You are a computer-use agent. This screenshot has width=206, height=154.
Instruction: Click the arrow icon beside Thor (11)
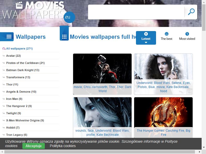click(x=4, y=85)
